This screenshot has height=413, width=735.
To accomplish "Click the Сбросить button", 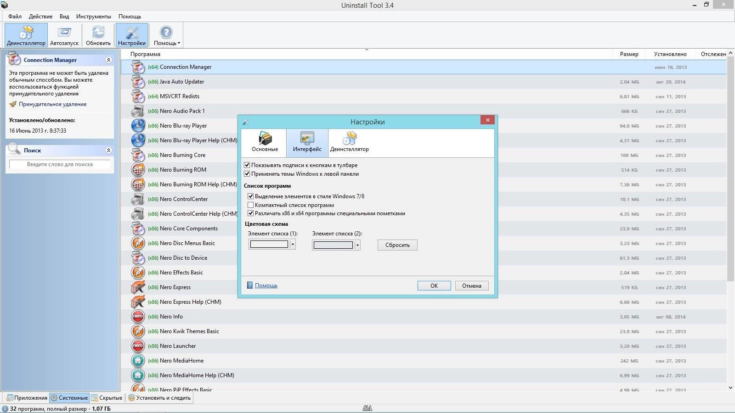I will tap(397, 245).
